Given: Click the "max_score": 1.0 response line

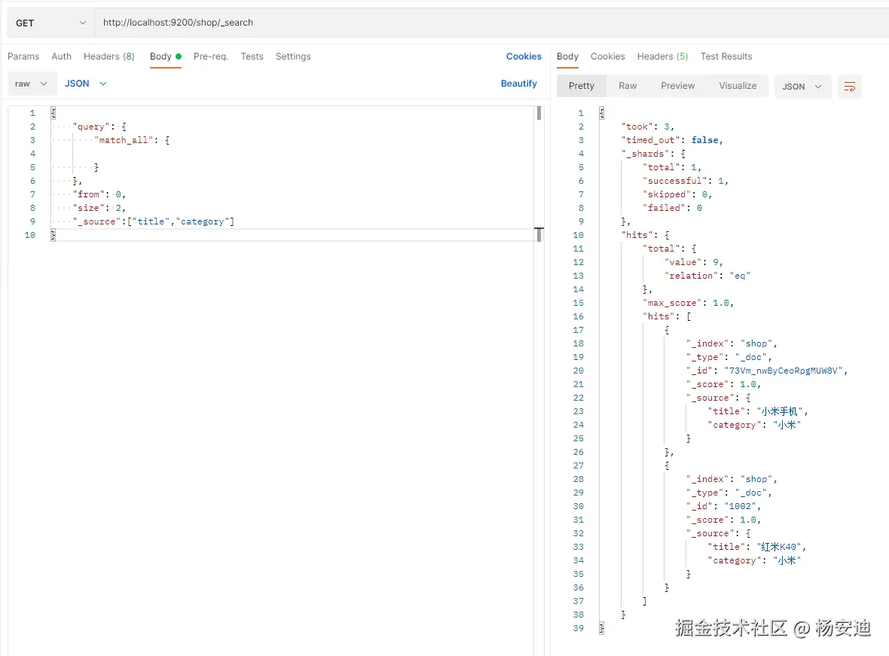Looking at the screenshot, I should tap(689, 303).
